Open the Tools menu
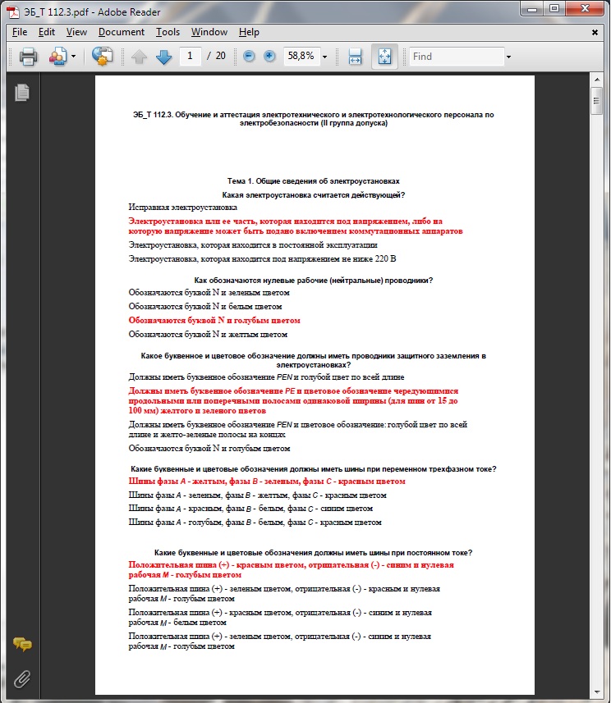The image size is (611, 703). pyautogui.click(x=168, y=32)
